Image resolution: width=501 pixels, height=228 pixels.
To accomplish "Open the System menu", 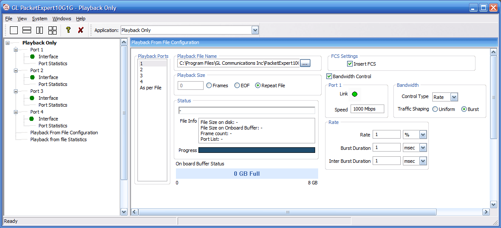I will (40, 19).
